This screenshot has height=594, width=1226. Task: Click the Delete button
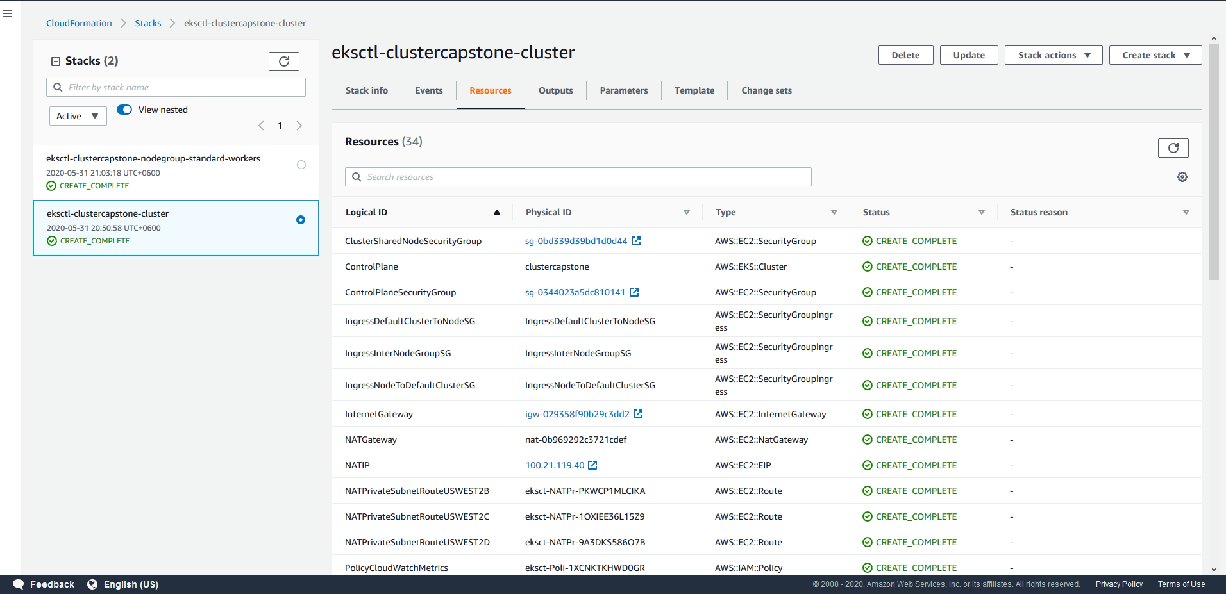(906, 55)
